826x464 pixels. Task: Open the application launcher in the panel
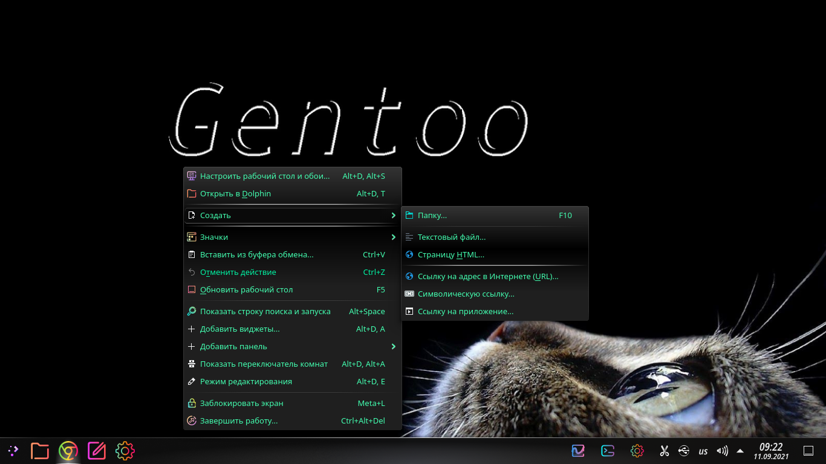pos(13,450)
